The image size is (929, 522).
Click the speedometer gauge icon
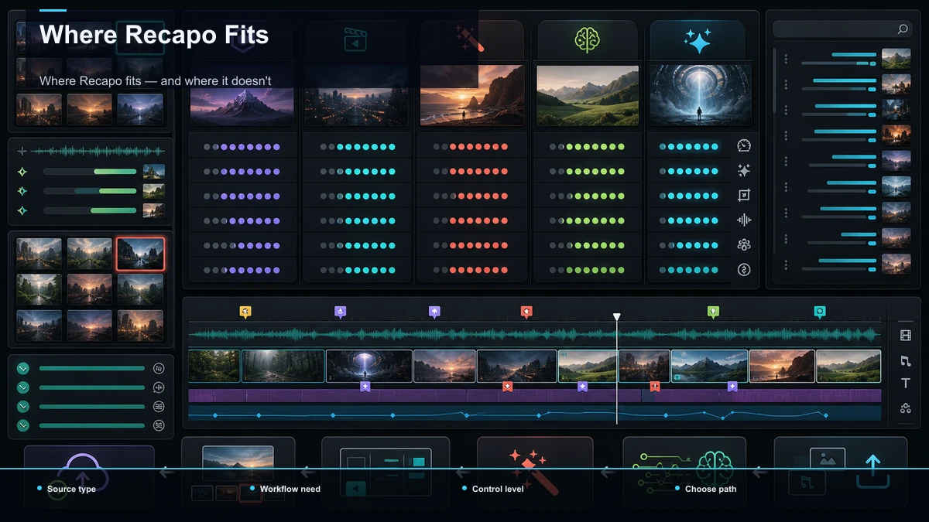745,145
